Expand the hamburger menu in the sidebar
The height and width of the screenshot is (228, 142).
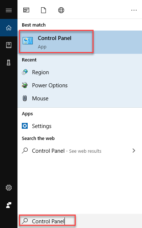(9, 10)
